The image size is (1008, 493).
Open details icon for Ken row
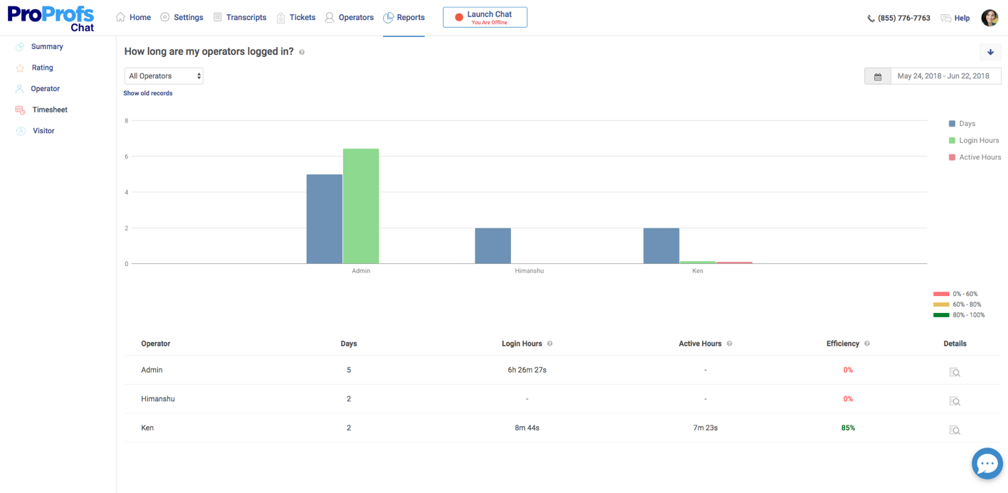coord(955,430)
